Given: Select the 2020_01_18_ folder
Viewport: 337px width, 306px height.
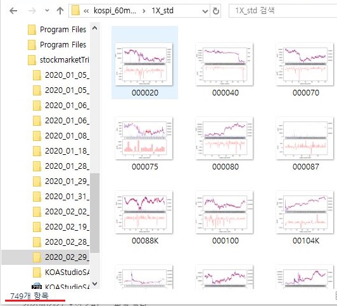Looking at the screenshot, I should 67,151.
